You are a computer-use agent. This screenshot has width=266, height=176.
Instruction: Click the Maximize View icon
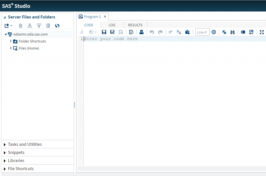tap(262, 32)
